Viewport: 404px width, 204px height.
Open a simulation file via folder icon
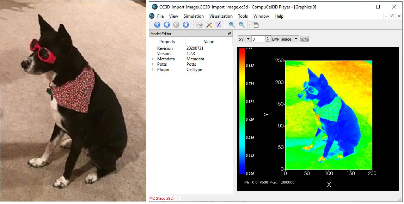pyautogui.click(x=200, y=25)
